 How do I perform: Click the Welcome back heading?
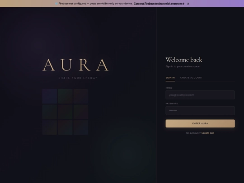[x=184, y=60]
